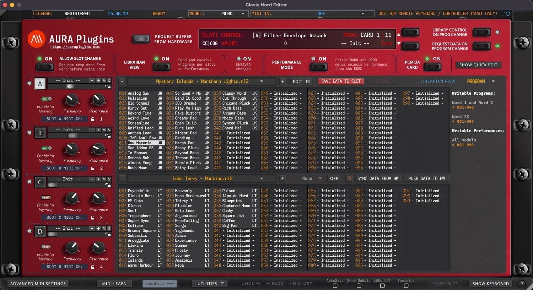Toggle Slot A Enable for layering switch
The image size is (533, 290).
46,99
